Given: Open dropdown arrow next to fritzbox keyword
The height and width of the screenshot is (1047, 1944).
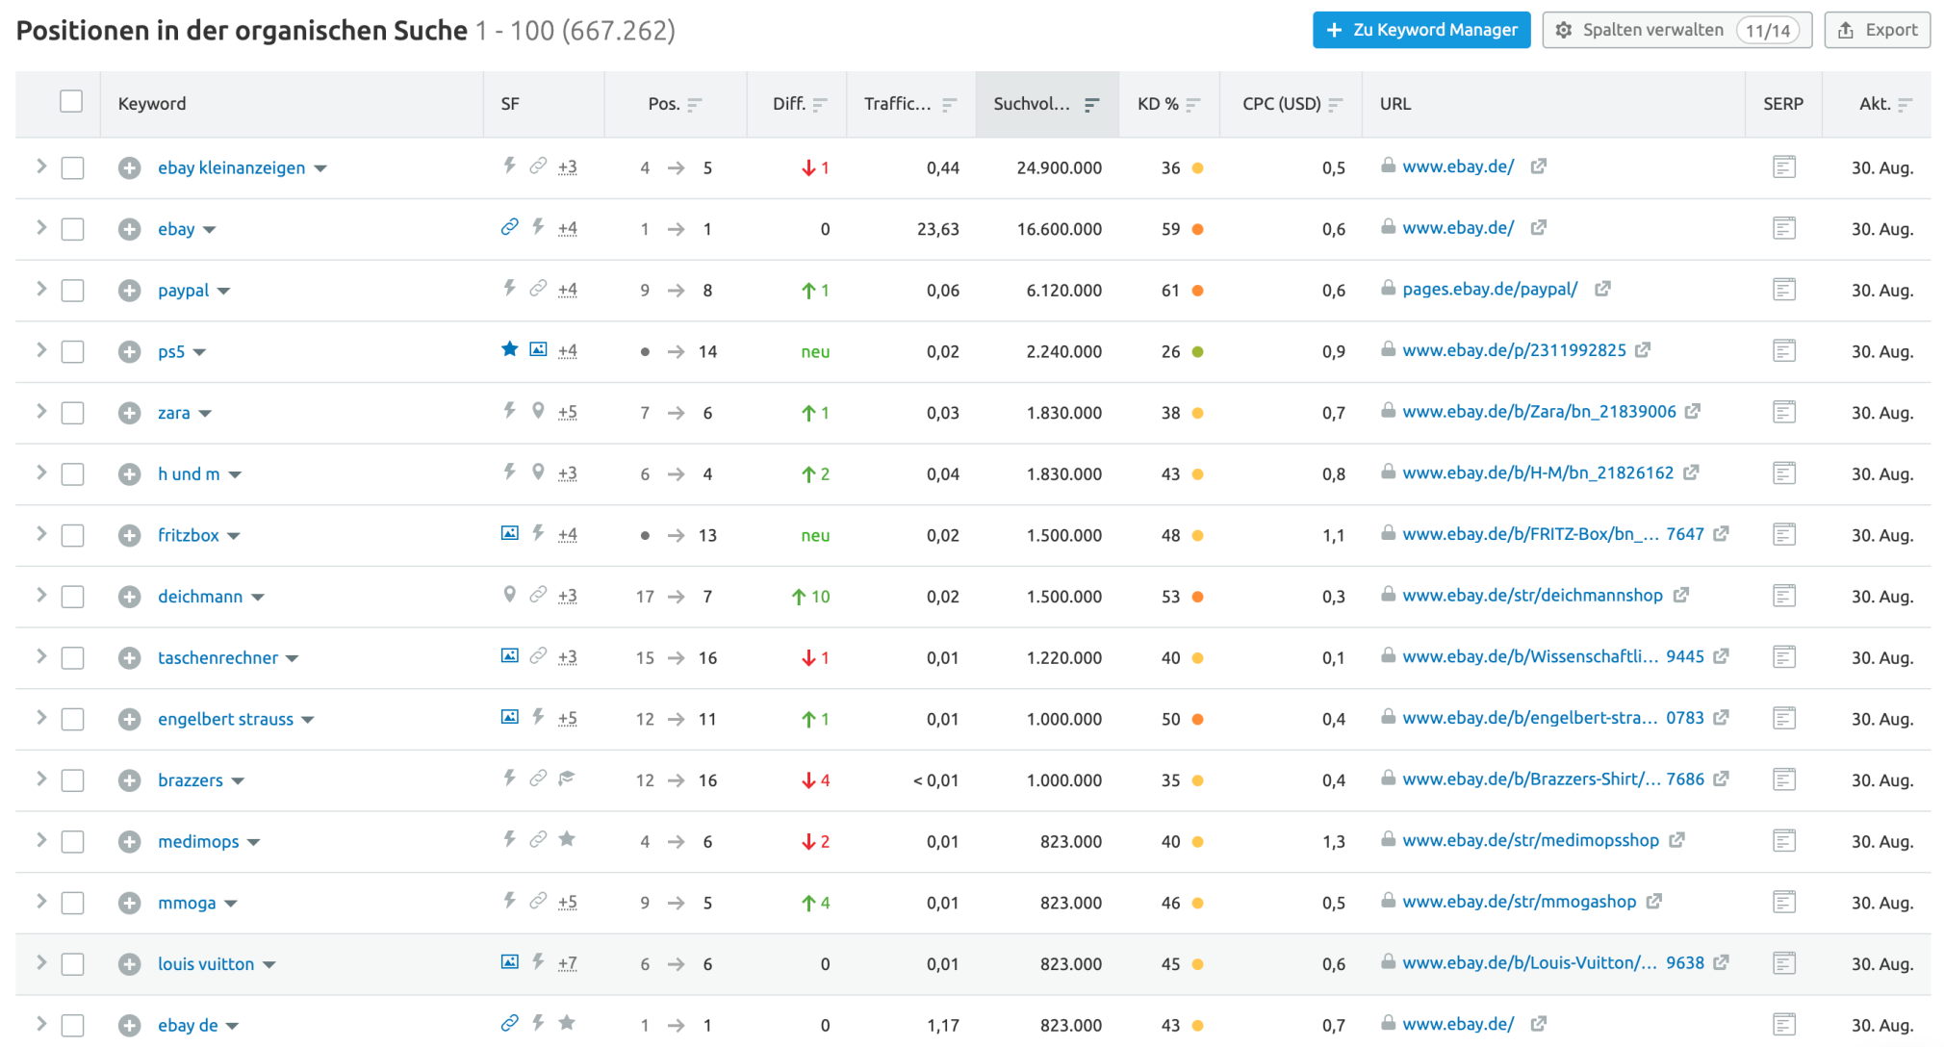Looking at the screenshot, I should (234, 536).
